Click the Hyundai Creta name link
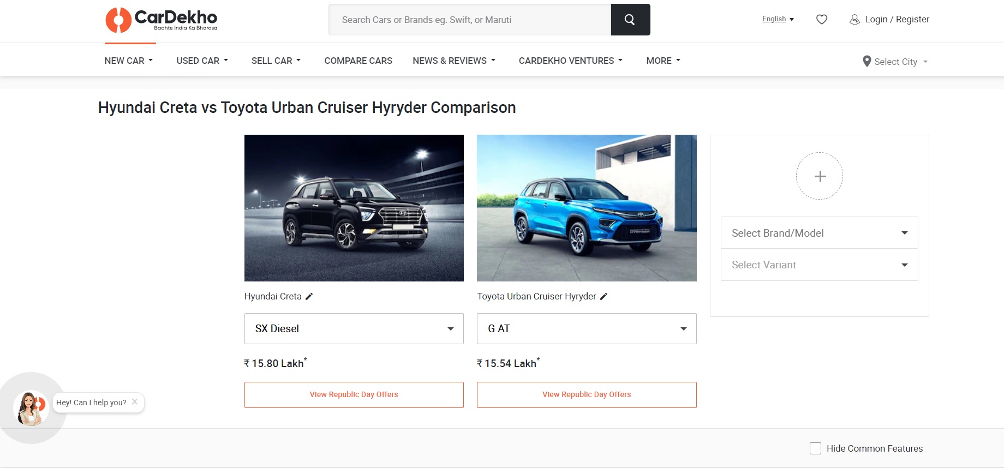The image size is (1004, 468). point(273,296)
